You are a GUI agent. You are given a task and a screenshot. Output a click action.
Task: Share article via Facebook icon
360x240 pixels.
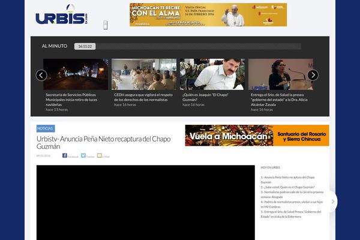coord(65,155)
